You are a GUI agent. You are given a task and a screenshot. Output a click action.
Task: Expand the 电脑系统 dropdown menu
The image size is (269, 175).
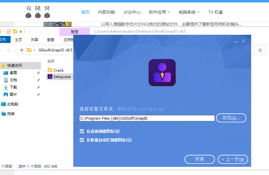189,12
